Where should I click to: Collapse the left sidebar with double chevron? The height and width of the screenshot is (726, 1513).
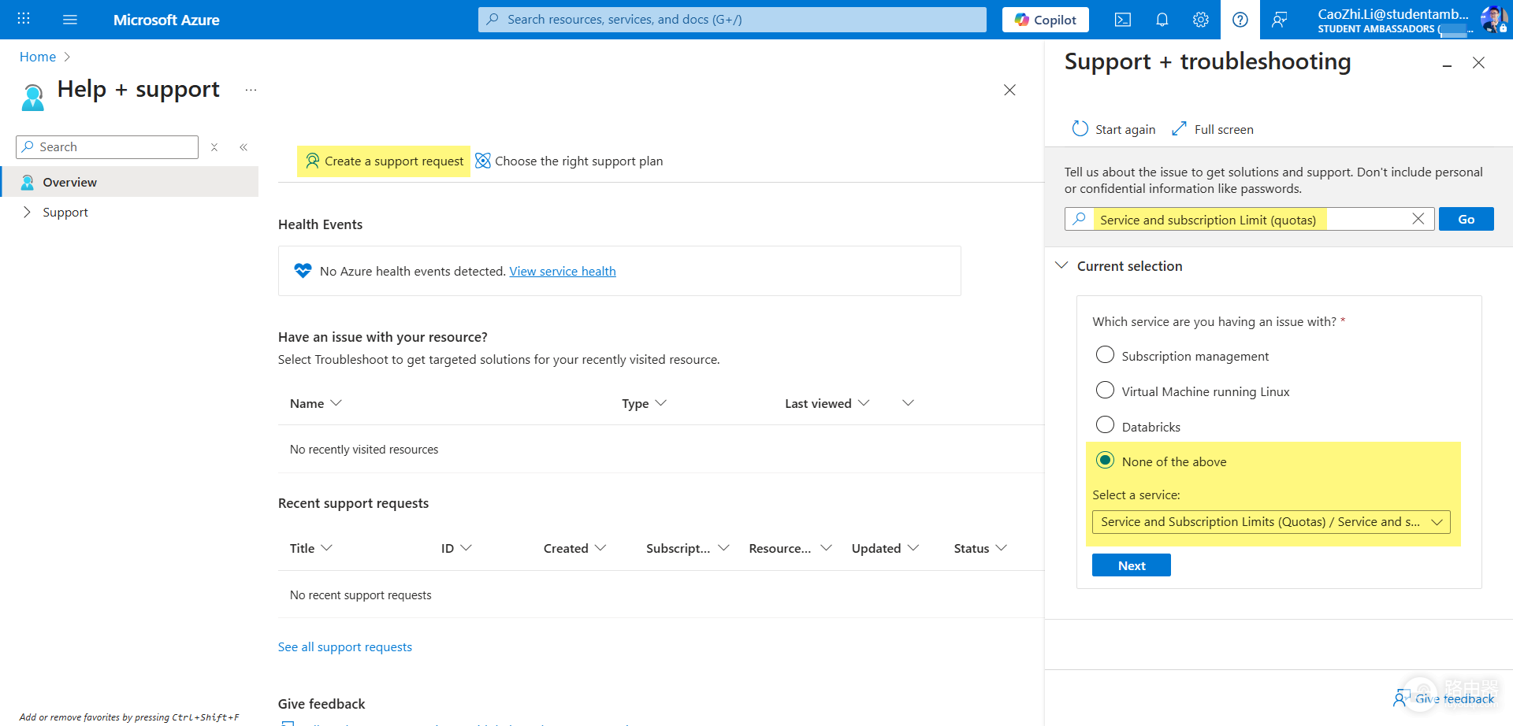tap(243, 147)
